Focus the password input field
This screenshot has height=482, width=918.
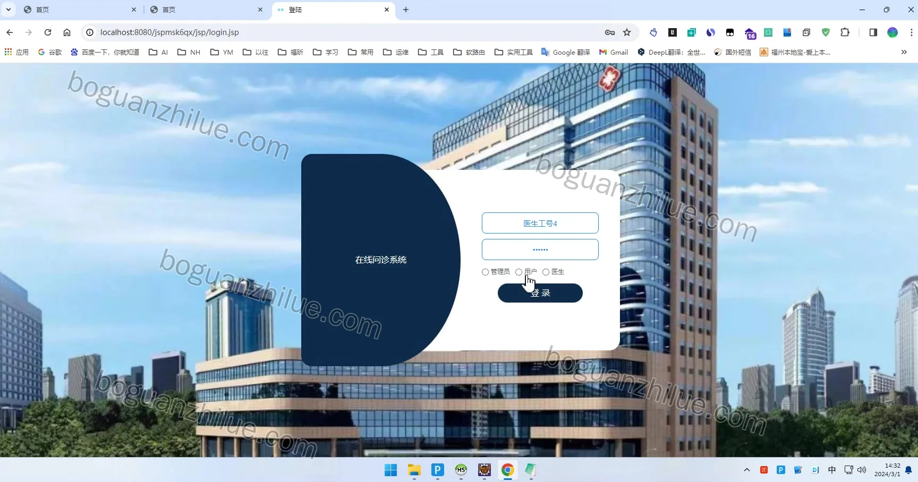tap(540, 249)
